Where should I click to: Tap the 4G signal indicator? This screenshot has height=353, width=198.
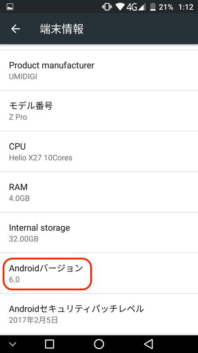135,7
